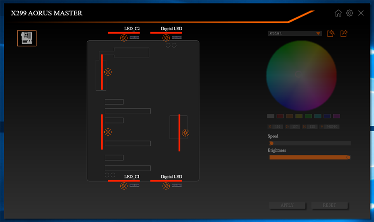Click the G value input field
The width and height of the screenshot is (374, 222).
pyautogui.click(x=295, y=127)
